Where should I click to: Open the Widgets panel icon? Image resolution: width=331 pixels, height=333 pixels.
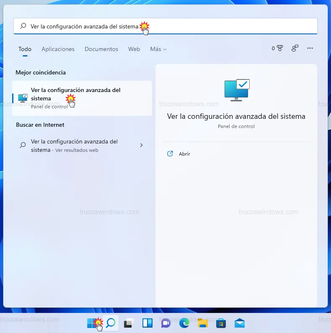(147, 323)
